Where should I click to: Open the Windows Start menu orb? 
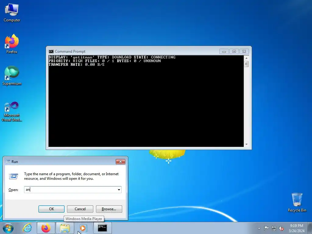click(8, 228)
